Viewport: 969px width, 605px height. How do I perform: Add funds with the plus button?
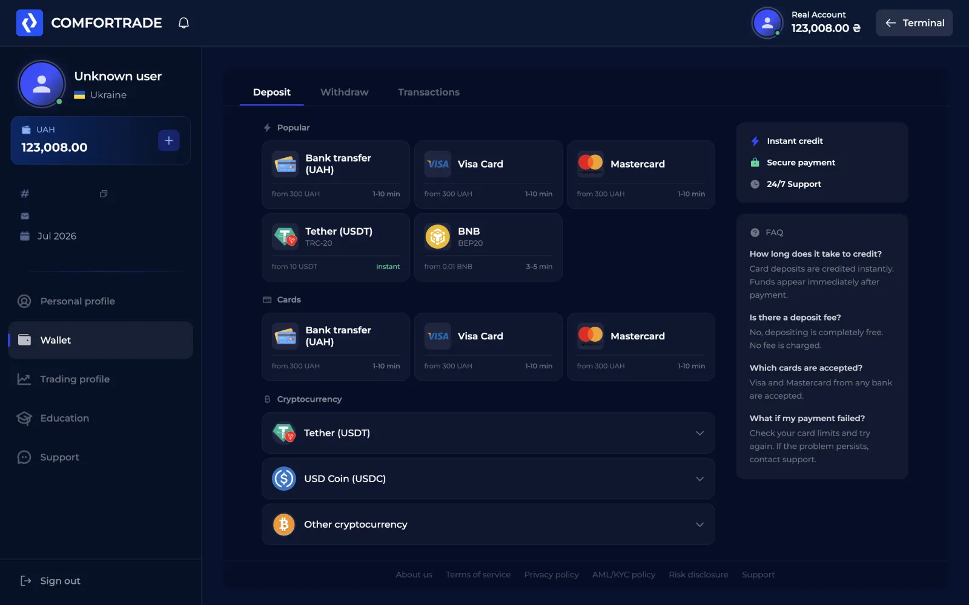click(169, 140)
